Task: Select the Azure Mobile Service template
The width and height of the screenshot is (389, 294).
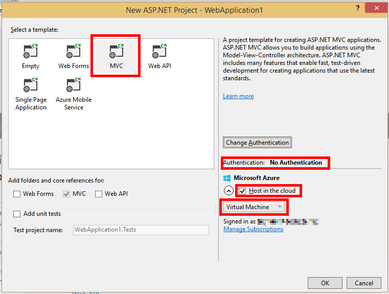Action: tap(74, 94)
